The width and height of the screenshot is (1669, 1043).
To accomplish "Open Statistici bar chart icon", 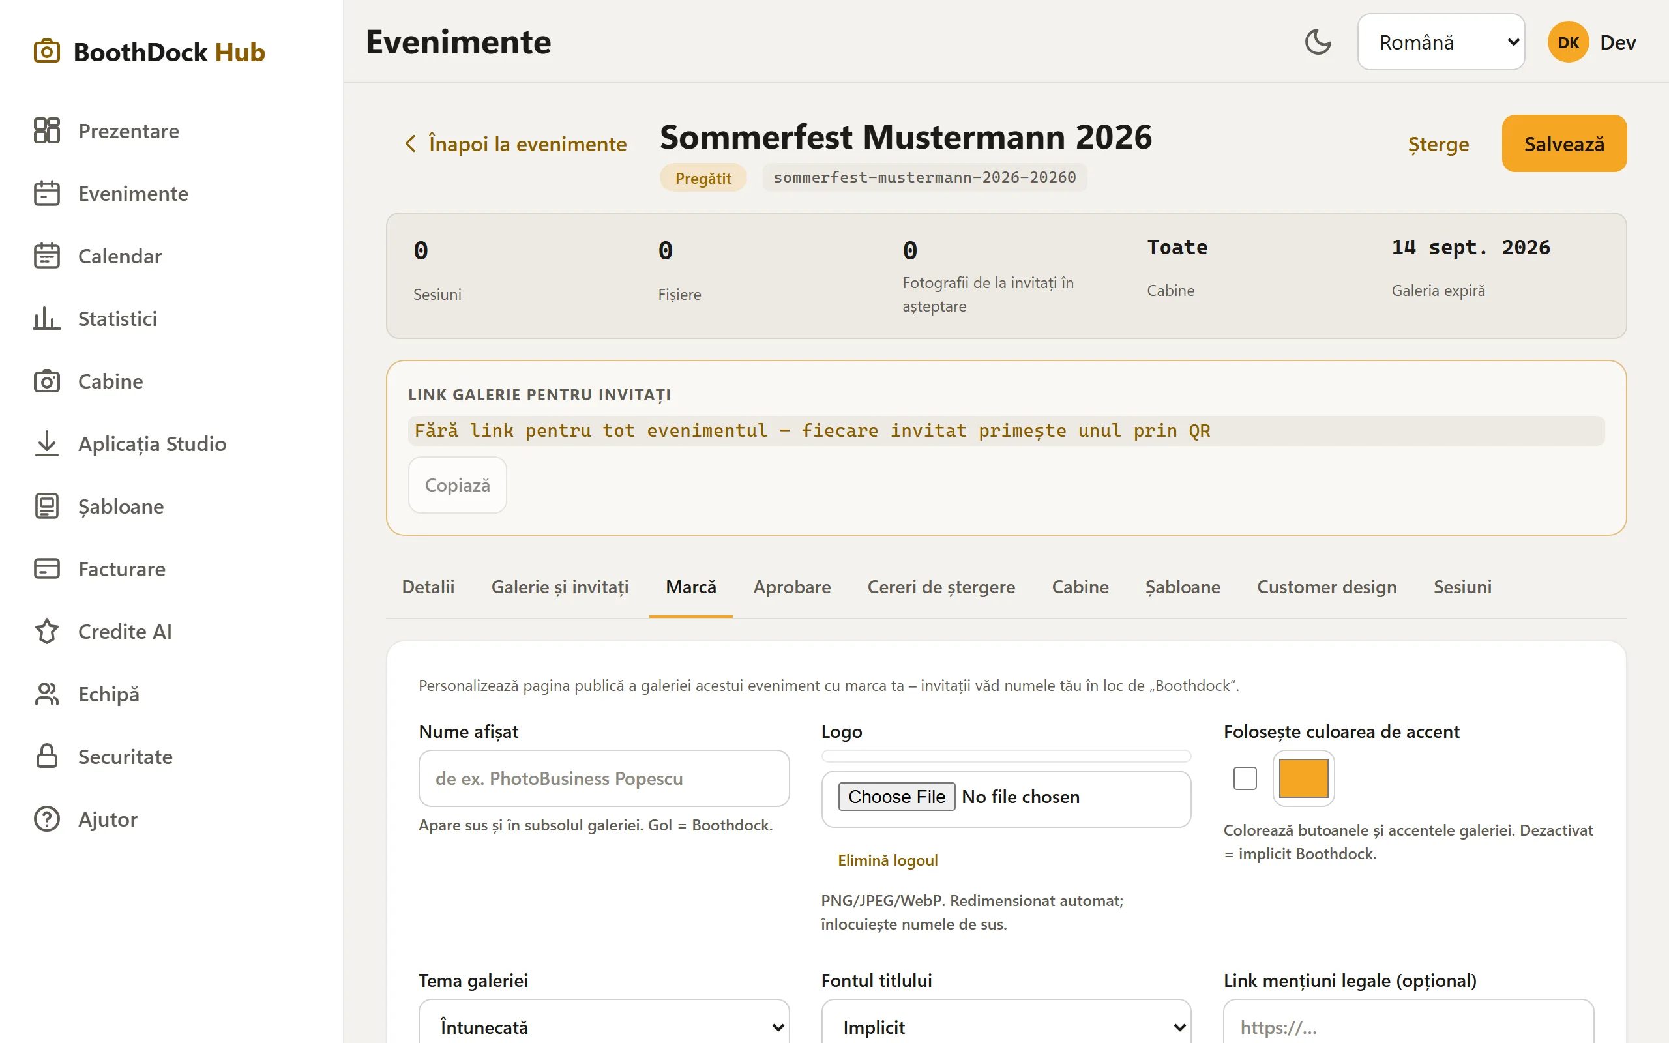I will point(47,319).
